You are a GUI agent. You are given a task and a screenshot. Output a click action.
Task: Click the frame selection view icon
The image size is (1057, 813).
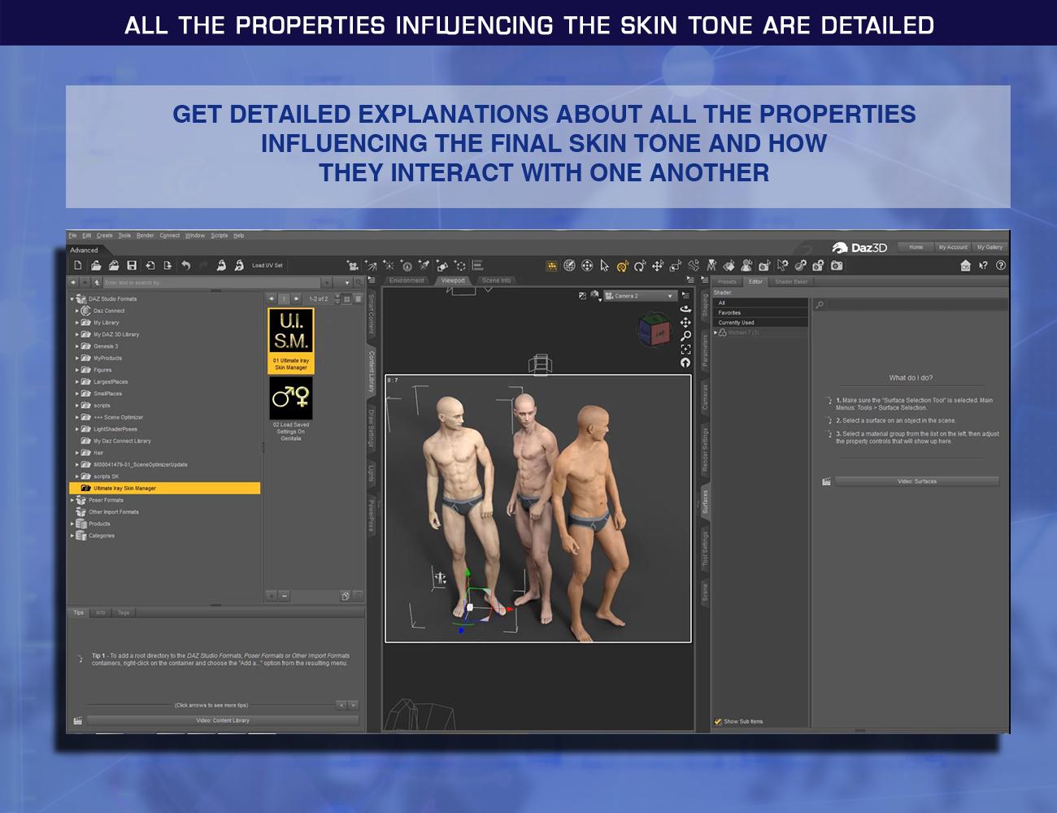pos(685,350)
